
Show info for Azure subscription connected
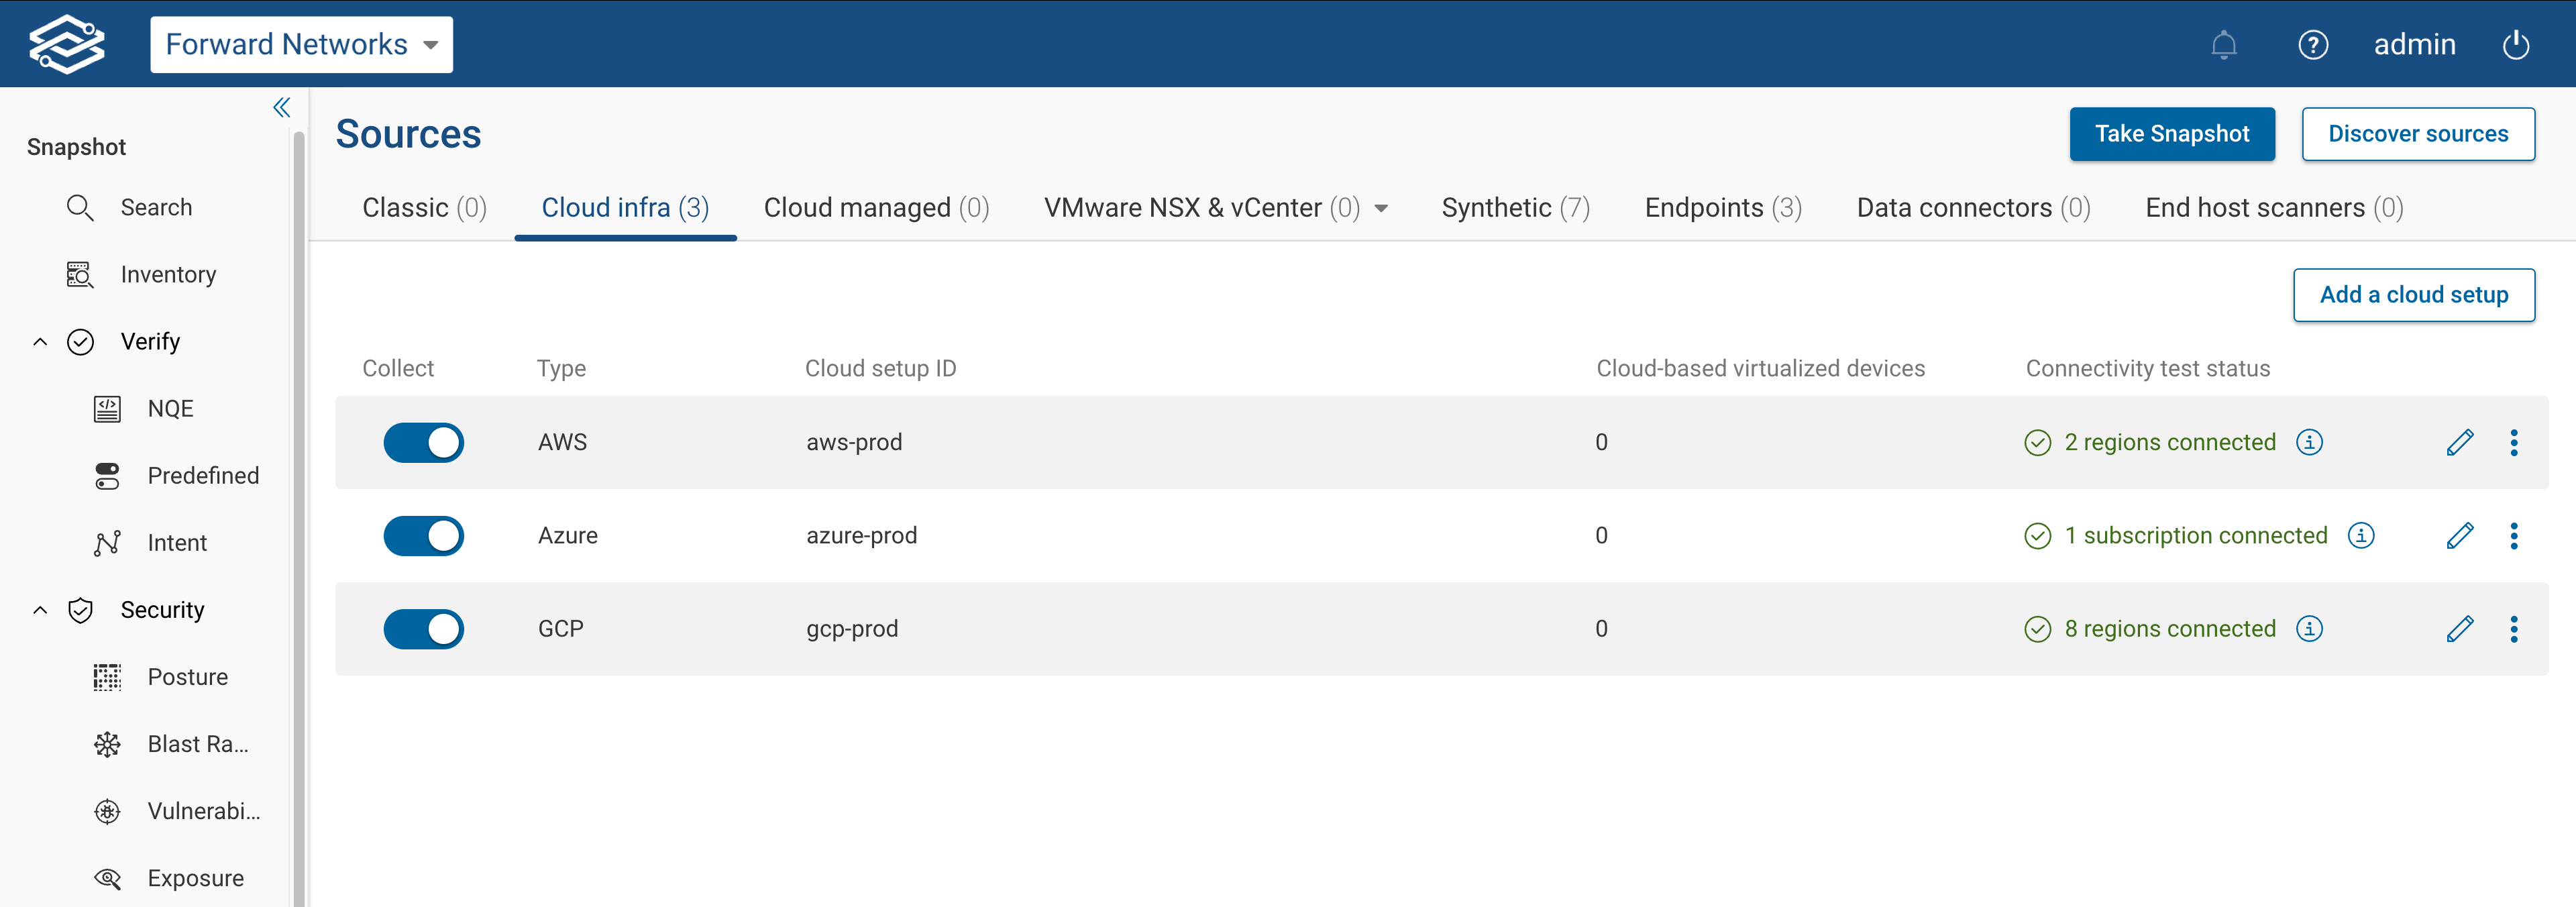pos(2360,536)
